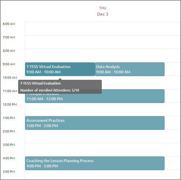This screenshot has height=180, width=181.
Task: Click the THU day label
Action: [103, 8]
